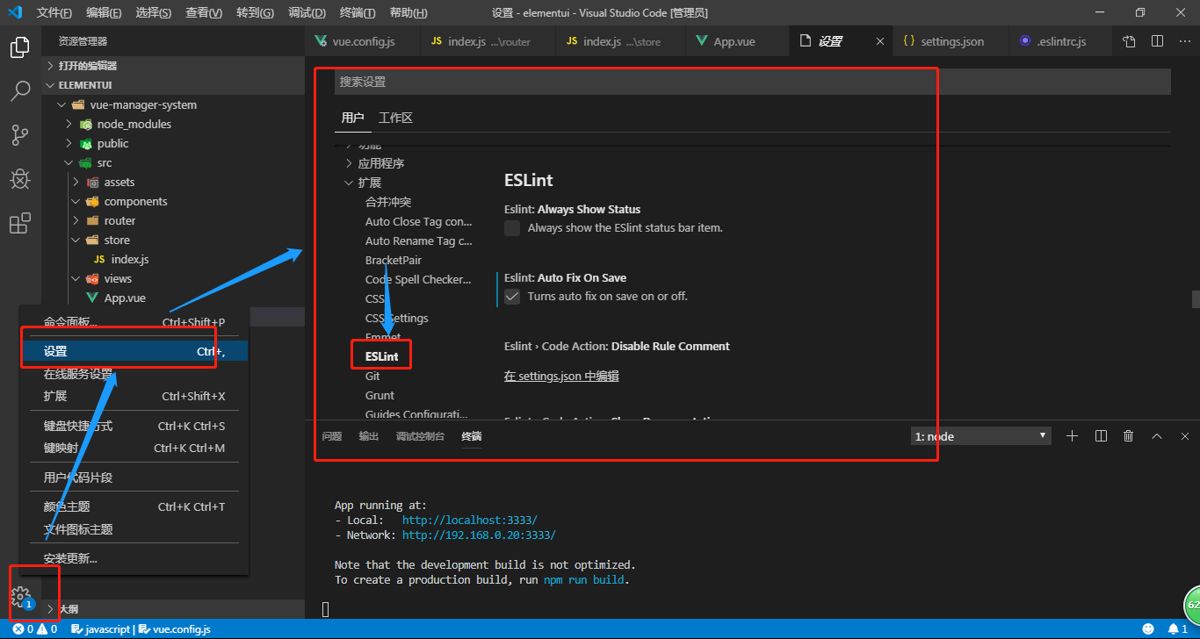Viewport: 1200px width, 639px height.
Task: Click the 在 settings.json 中编辑 link
Action: (x=560, y=376)
